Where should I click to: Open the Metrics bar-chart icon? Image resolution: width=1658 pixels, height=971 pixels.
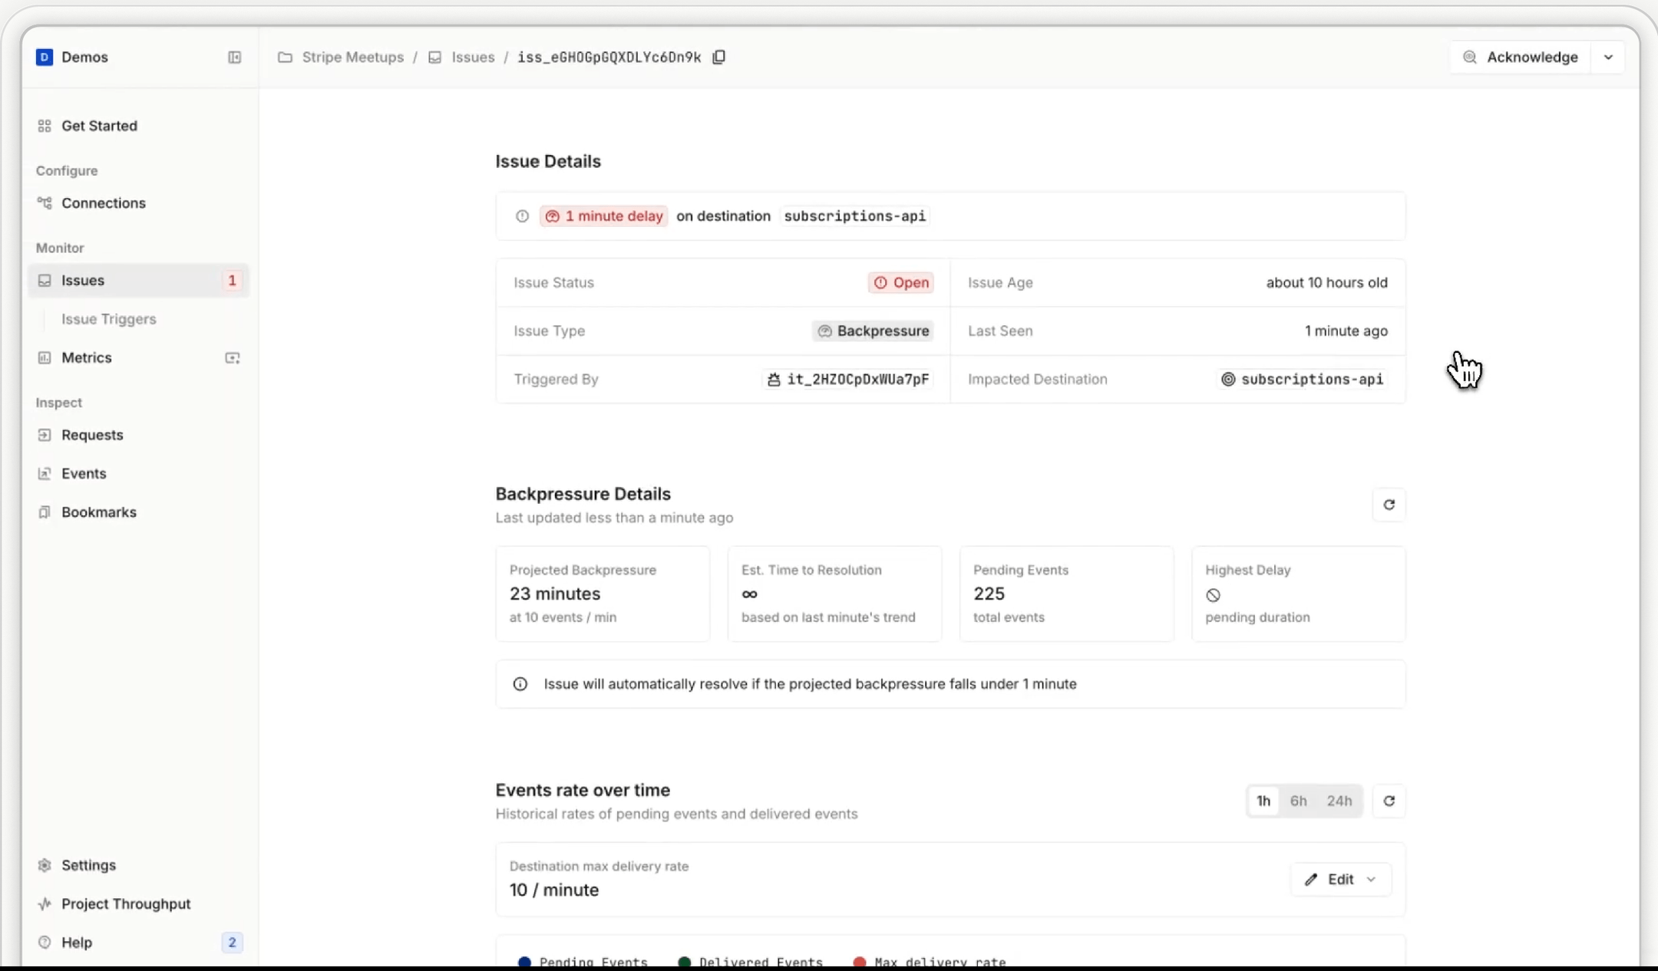[45, 357]
